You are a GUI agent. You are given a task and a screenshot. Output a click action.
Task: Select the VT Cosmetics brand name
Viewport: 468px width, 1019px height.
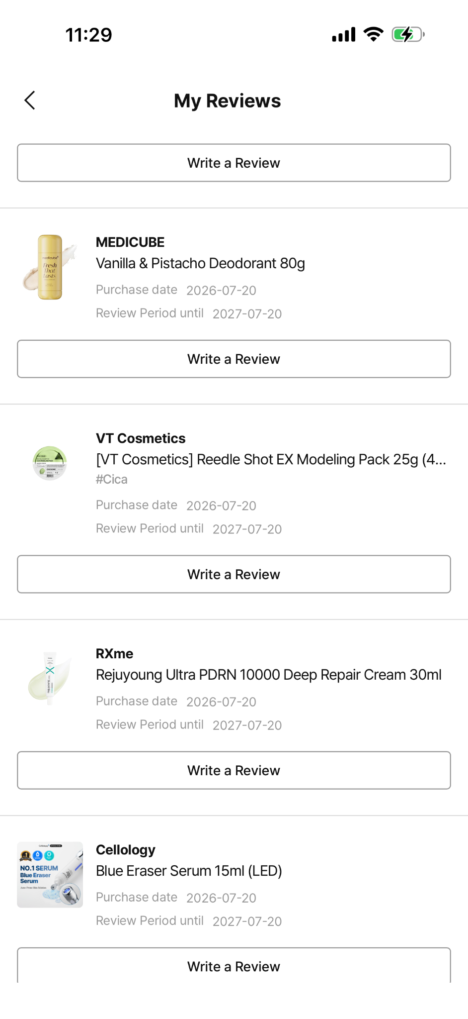141,438
